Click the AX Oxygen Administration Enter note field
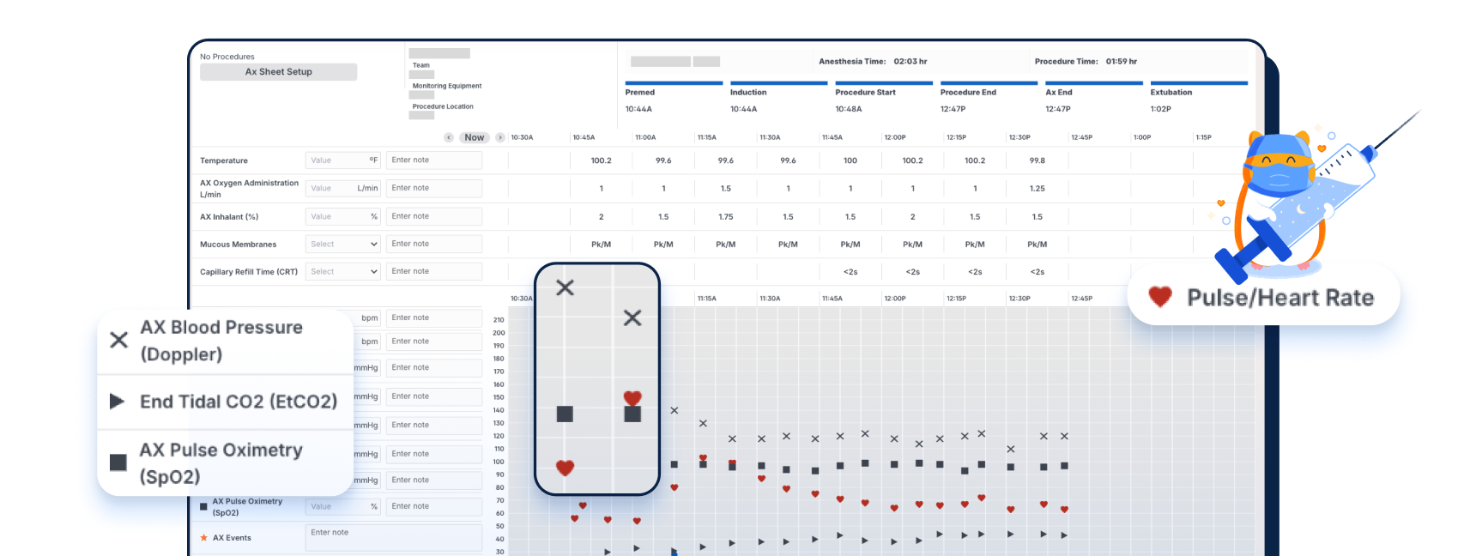The width and height of the screenshot is (1476, 556). (434, 188)
